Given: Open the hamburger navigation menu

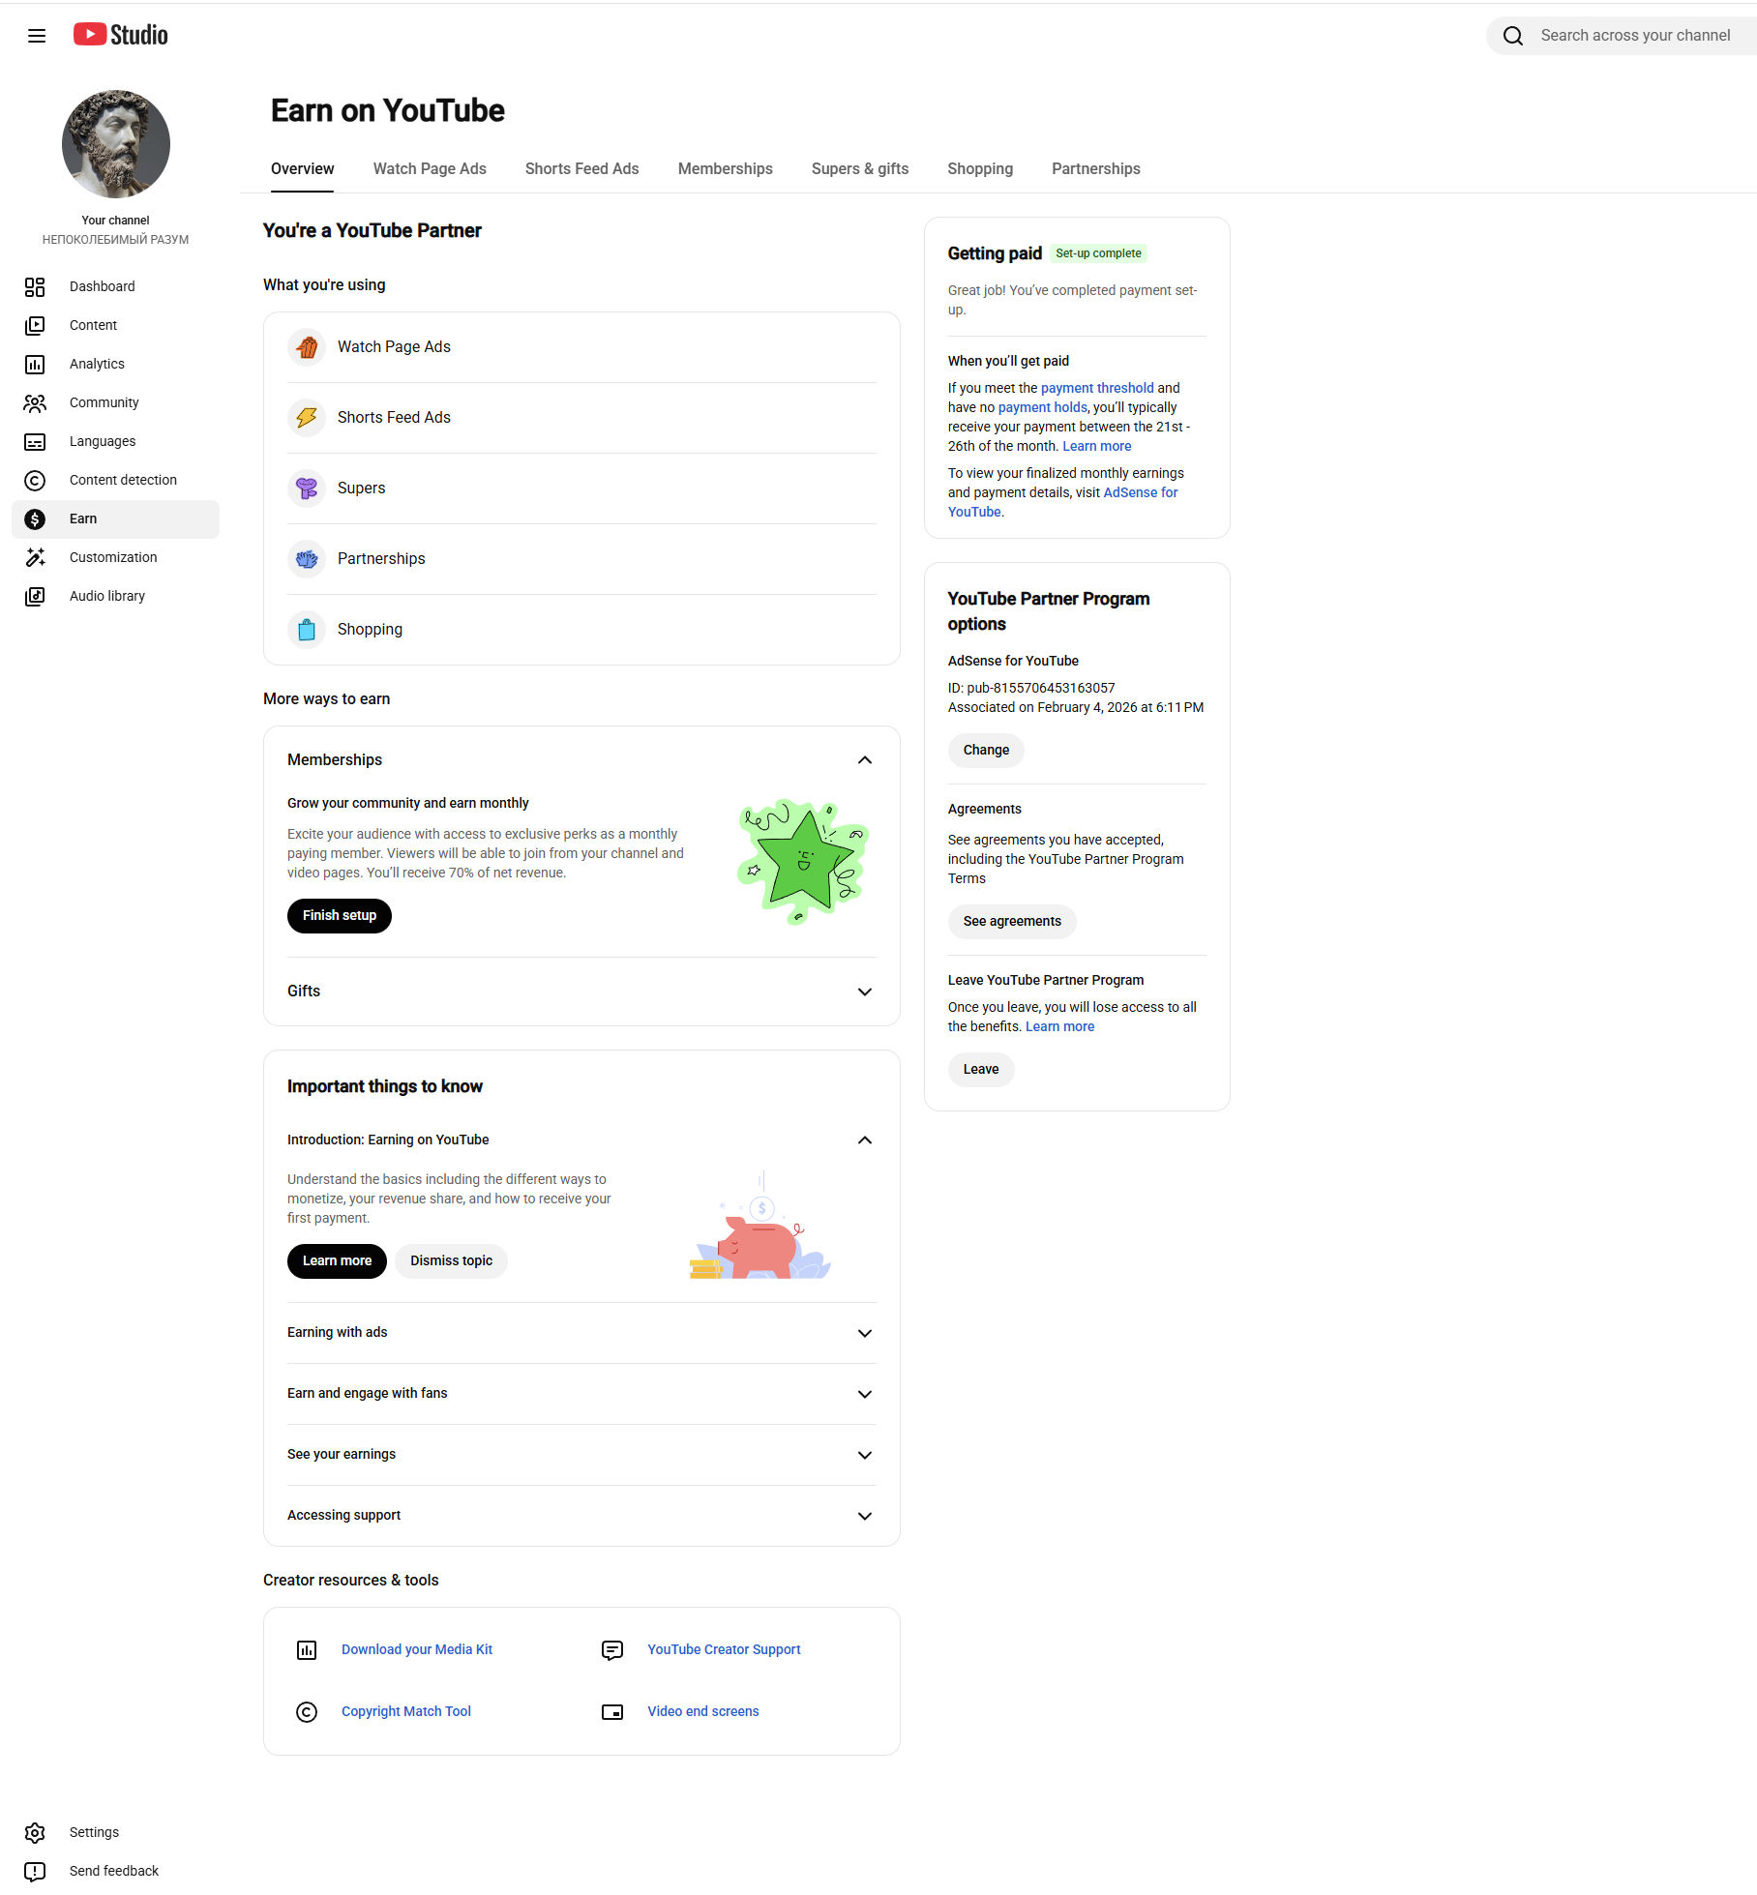Looking at the screenshot, I should [37, 36].
